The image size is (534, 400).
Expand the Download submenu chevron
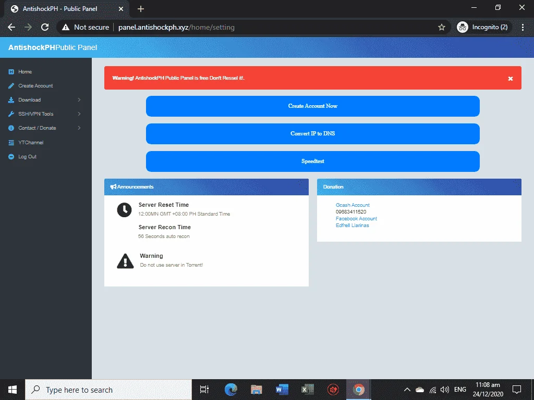click(x=79, y=99)
